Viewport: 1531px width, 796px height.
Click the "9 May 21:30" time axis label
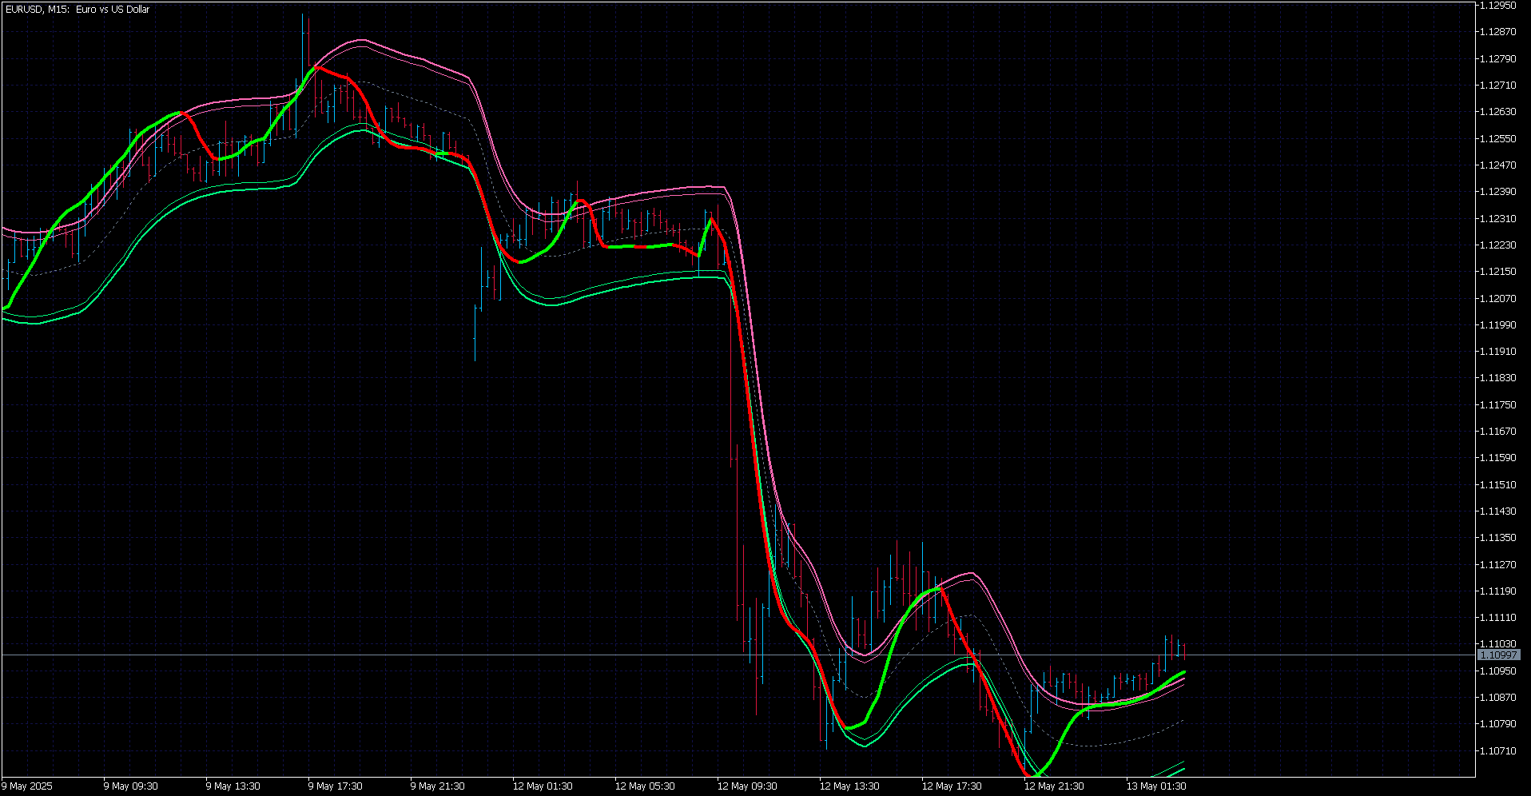[x=438, y=786]
